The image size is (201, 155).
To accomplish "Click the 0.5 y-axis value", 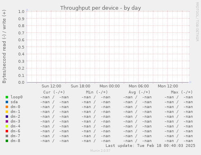I will [x=21, y=47].
